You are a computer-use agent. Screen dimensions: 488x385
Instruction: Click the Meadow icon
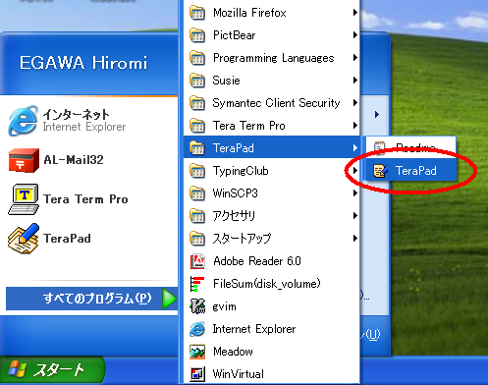[197, 352]
